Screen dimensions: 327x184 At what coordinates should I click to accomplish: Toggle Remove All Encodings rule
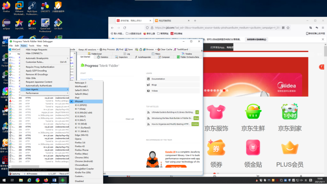[x=45, y=74]
